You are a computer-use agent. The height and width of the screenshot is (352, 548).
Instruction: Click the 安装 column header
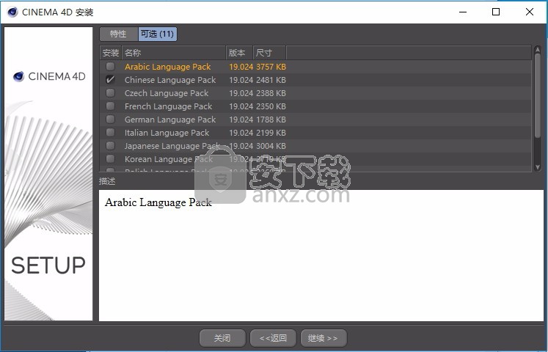click(111, 53)
